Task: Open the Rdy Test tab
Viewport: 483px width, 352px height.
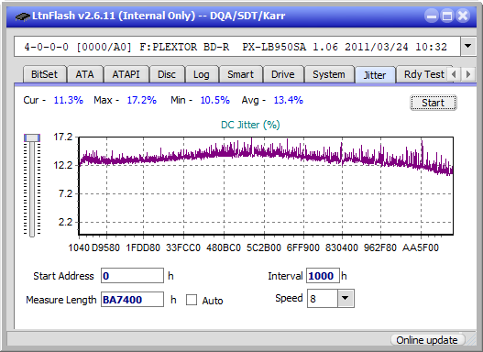Action: tap(423, 74)
